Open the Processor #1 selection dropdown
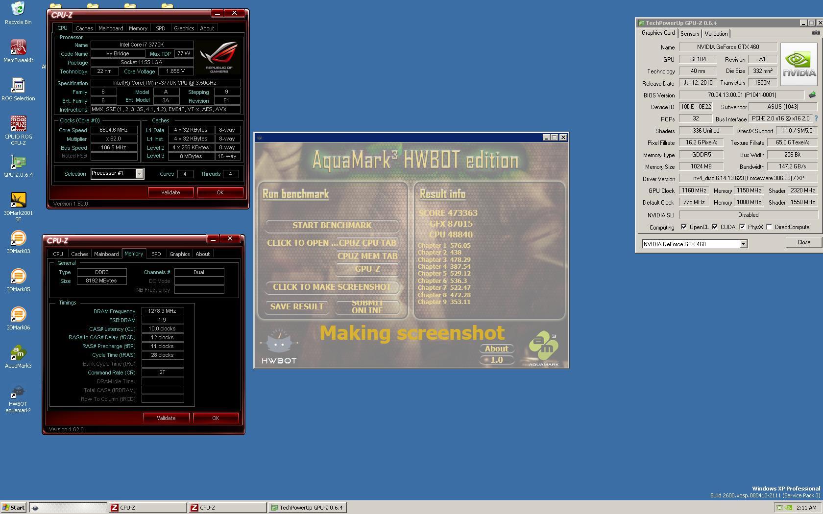The height and width of the screenshot is (514, 823). pyautogui.click(x=139, y=173)
